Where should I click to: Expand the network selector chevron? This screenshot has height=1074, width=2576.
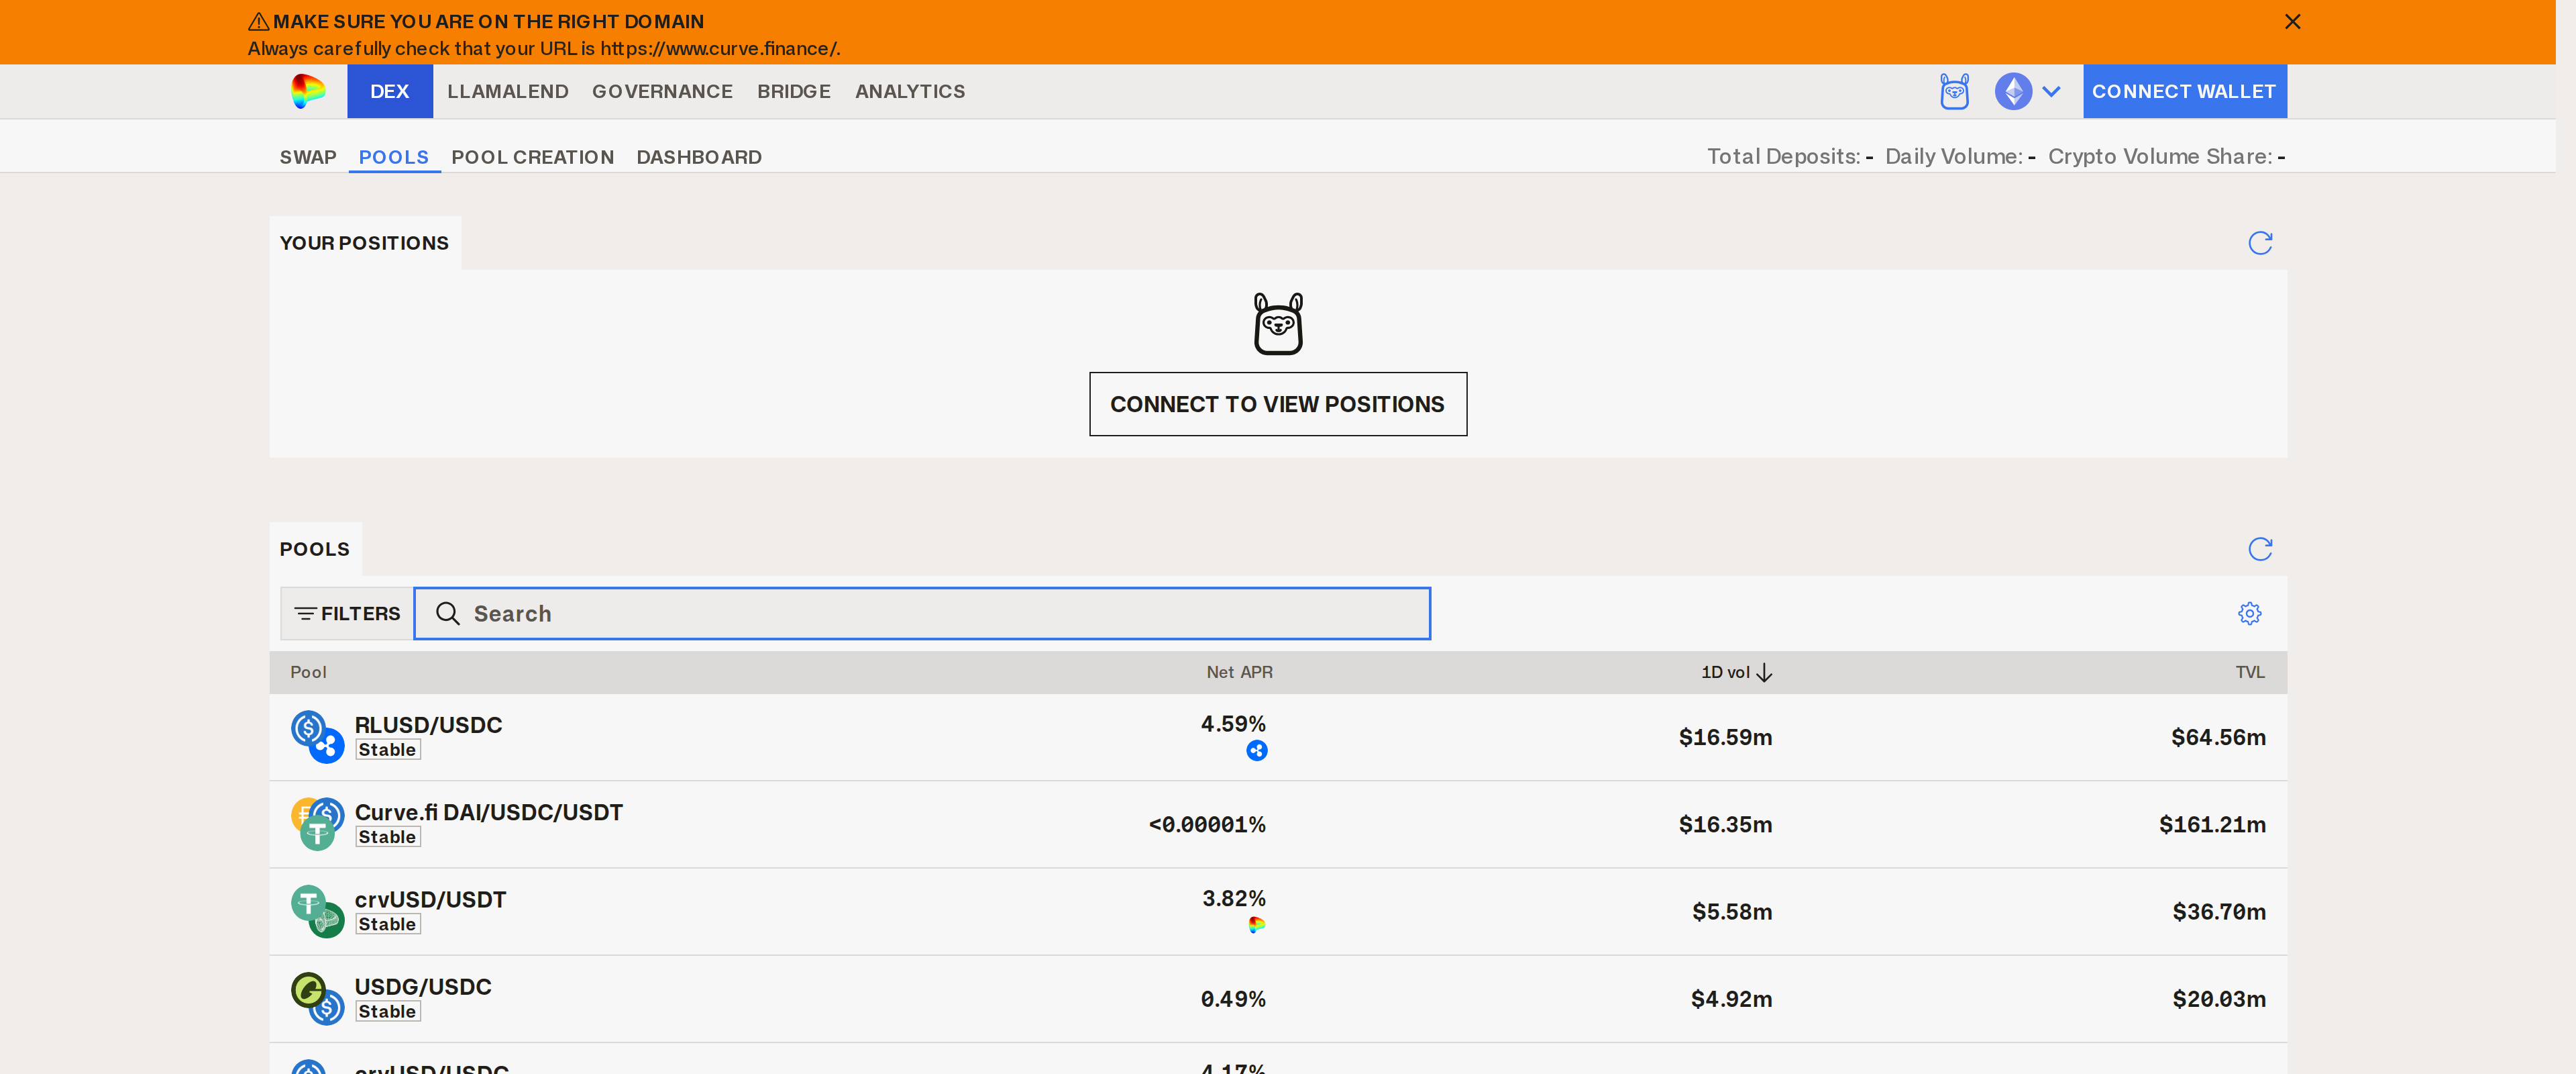pos(2051,91)
